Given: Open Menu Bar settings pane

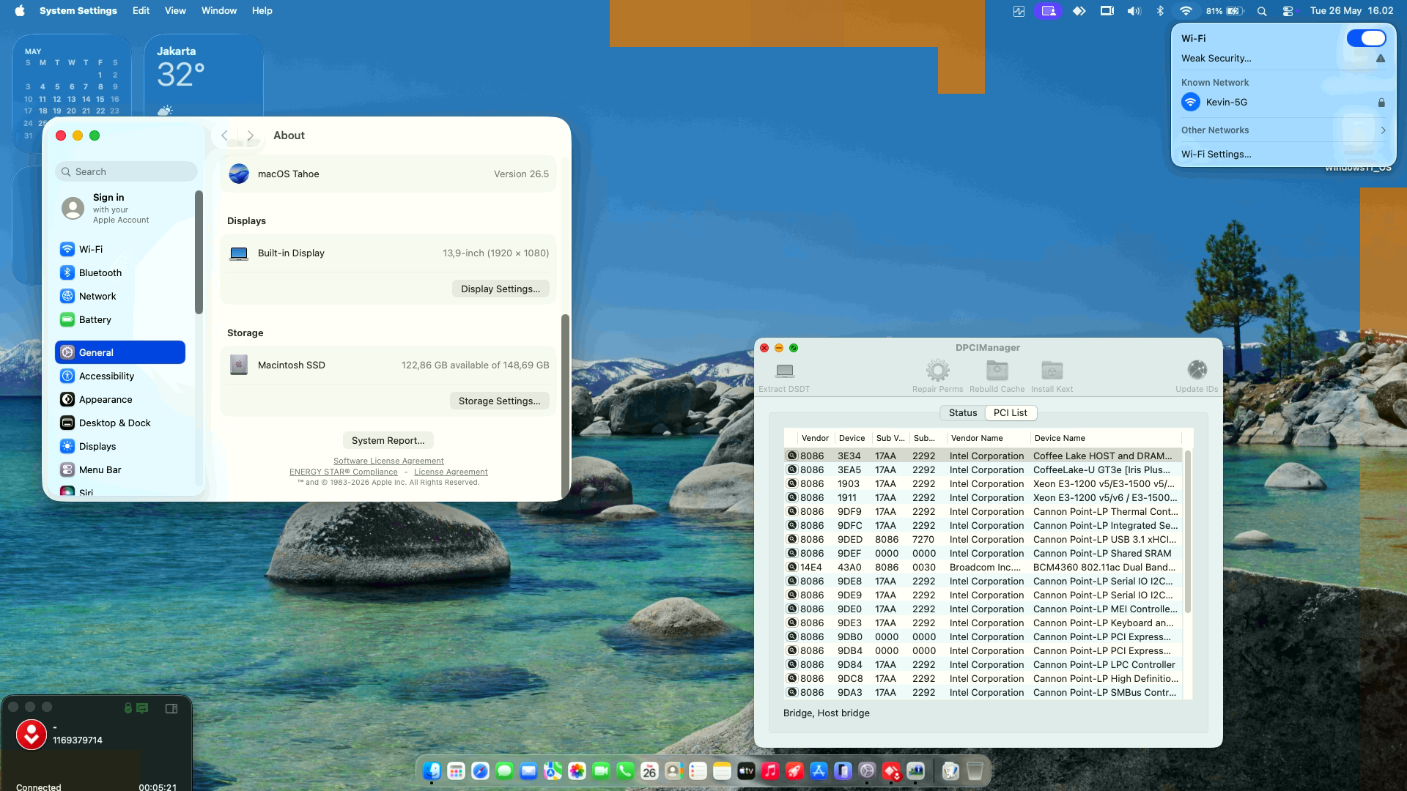Looking at the screenshot, I should [120, 469].
